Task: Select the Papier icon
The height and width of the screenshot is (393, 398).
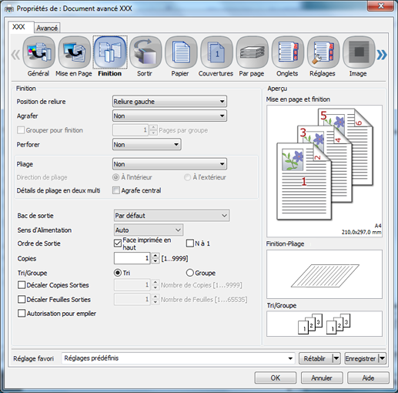Action: (x=181, y=52)
